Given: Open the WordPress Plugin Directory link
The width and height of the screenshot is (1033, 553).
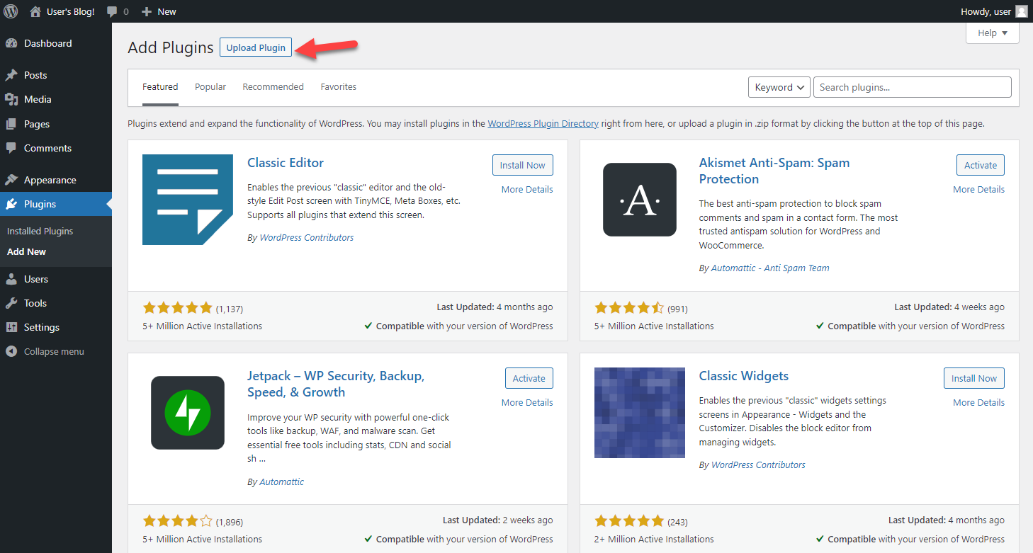Looking at the screenshot, I should point(543,123).
